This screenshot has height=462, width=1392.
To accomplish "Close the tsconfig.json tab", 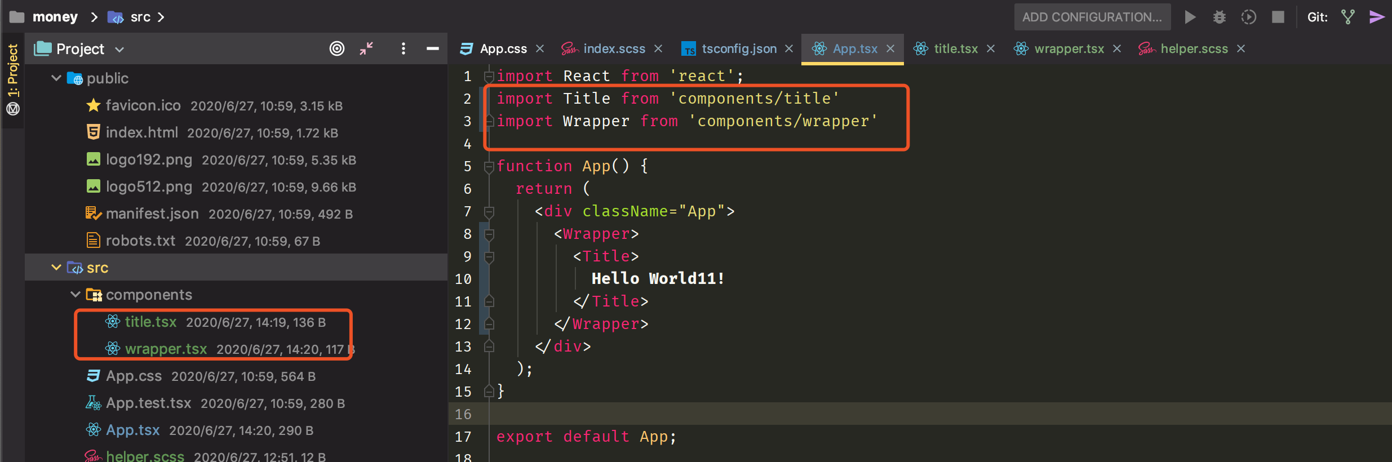I will coord(789,48).
